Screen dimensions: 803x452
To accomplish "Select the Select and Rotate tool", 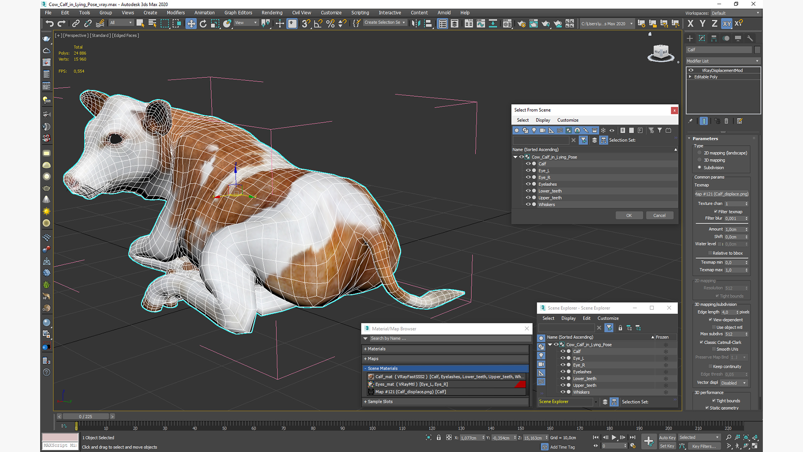I will [203, 23].
